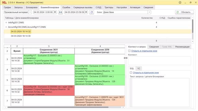Select the row InfoRg201.DIMS
This screenshot has width=198, height=111.
[98, 23]
